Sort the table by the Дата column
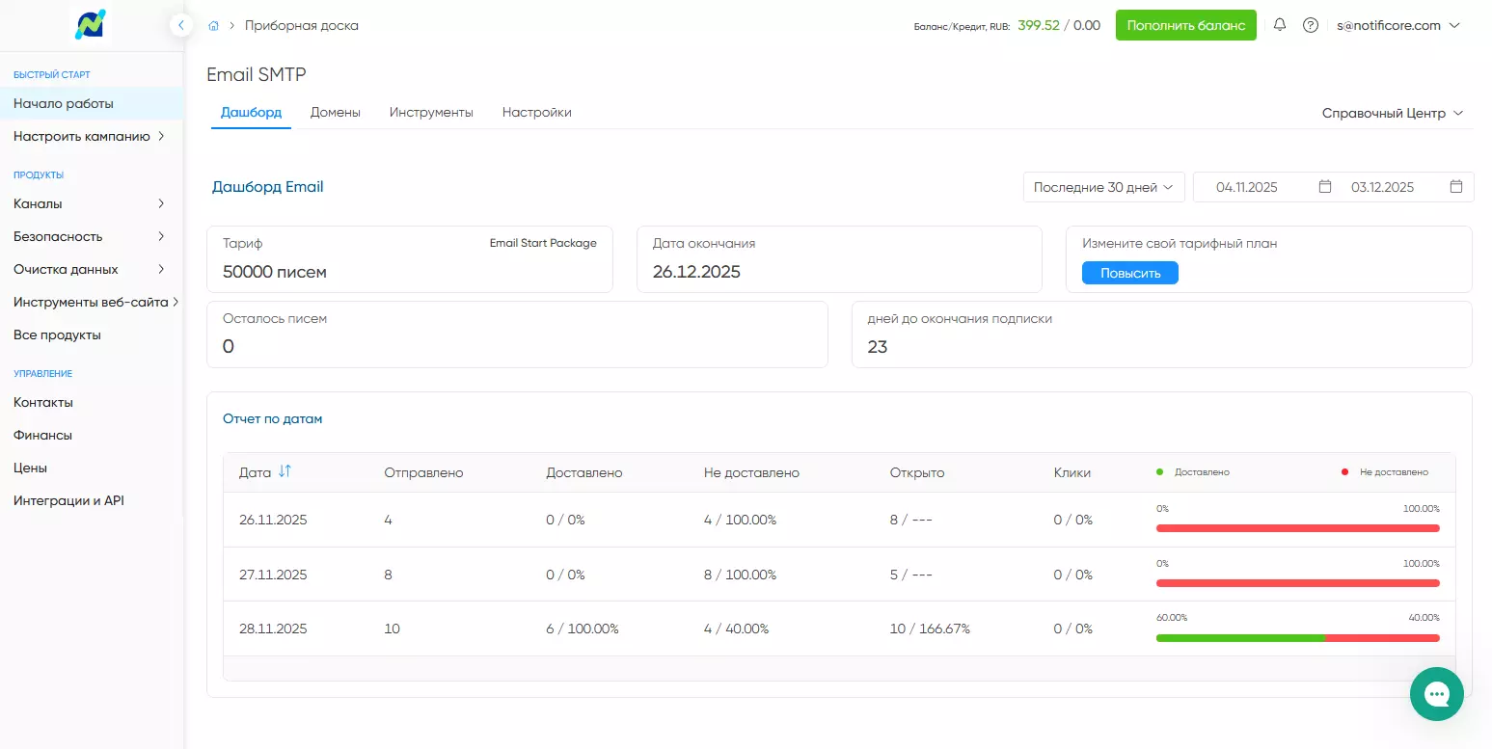The height and width of the screenshot is (749, 1492). pyautogui.click(x=285, y=471)
